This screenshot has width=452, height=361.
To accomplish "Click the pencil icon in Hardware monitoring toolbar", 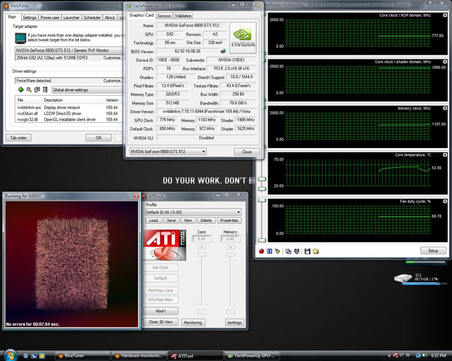I will point(277,251).
